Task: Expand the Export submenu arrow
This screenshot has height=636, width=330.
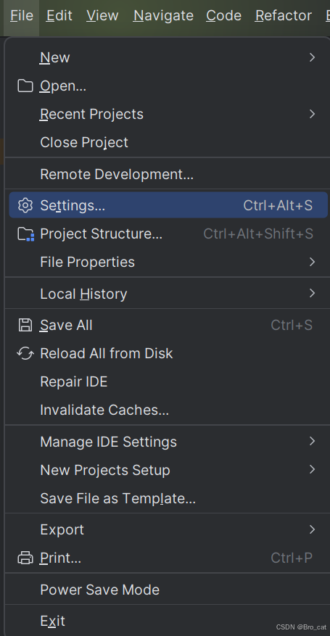Action: 312,529
